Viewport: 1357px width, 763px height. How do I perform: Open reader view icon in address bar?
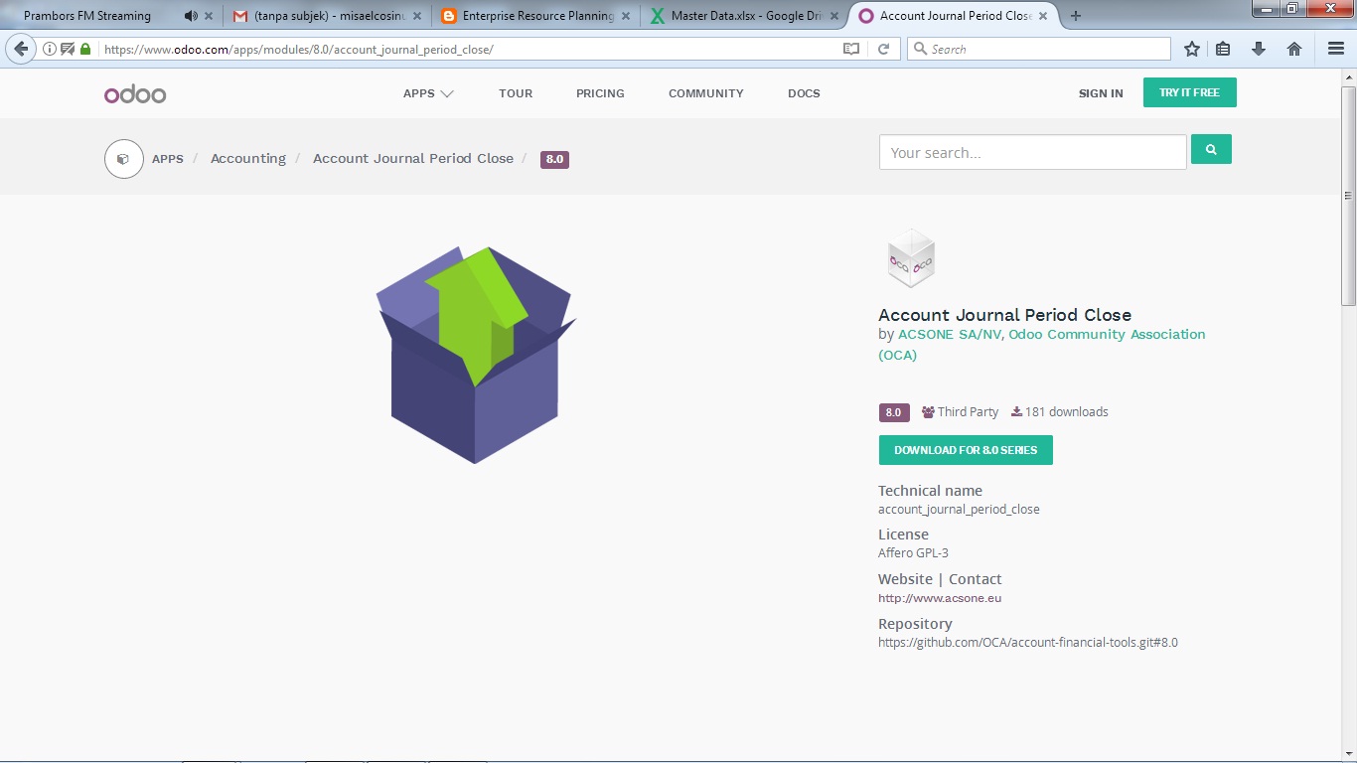(x=851, y=49)
